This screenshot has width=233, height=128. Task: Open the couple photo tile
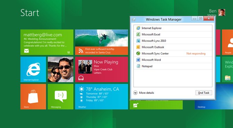point(60,69)
